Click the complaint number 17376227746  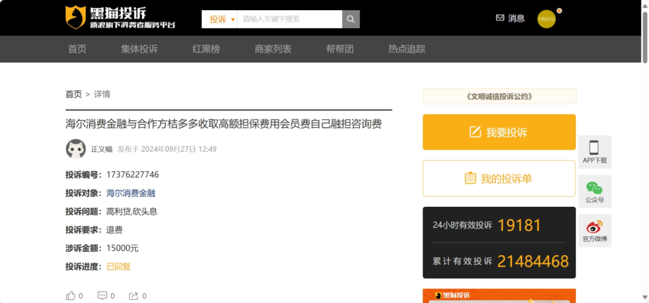132,175
